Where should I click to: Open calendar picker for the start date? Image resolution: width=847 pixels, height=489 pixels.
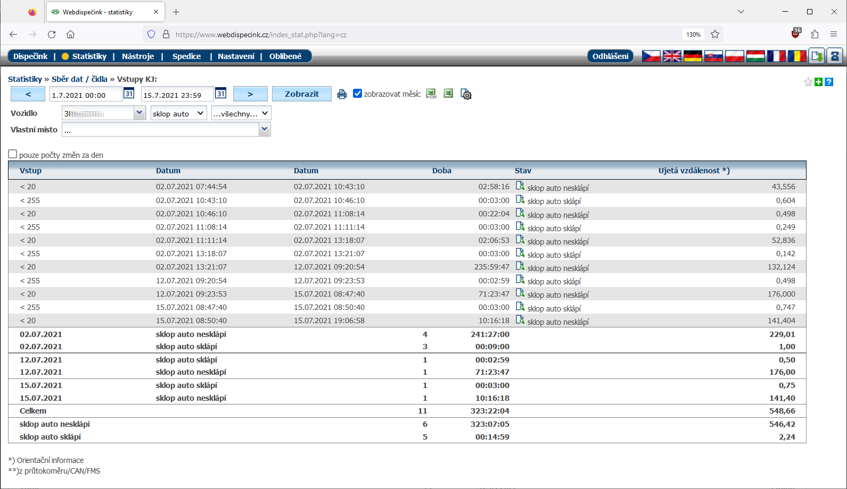129,94
